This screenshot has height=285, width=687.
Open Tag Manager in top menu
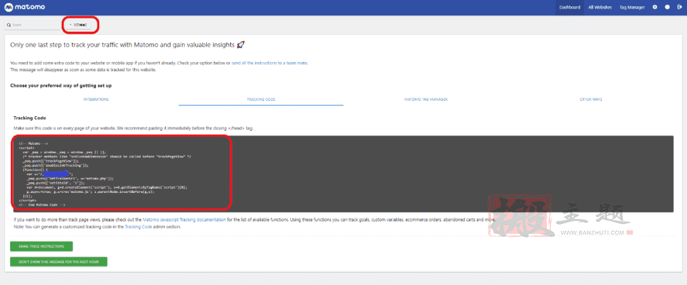pos(632,8)
